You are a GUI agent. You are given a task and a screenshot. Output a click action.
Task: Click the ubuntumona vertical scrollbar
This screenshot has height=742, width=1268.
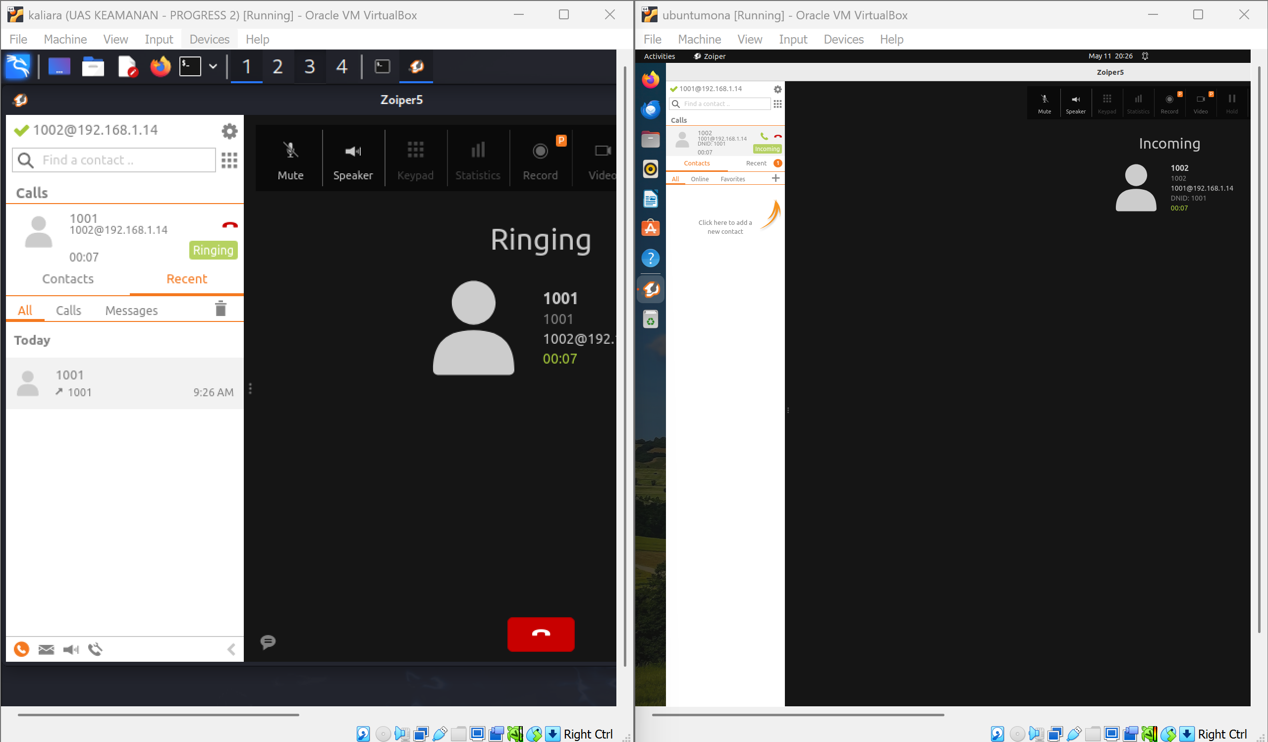pos(1259,349)
